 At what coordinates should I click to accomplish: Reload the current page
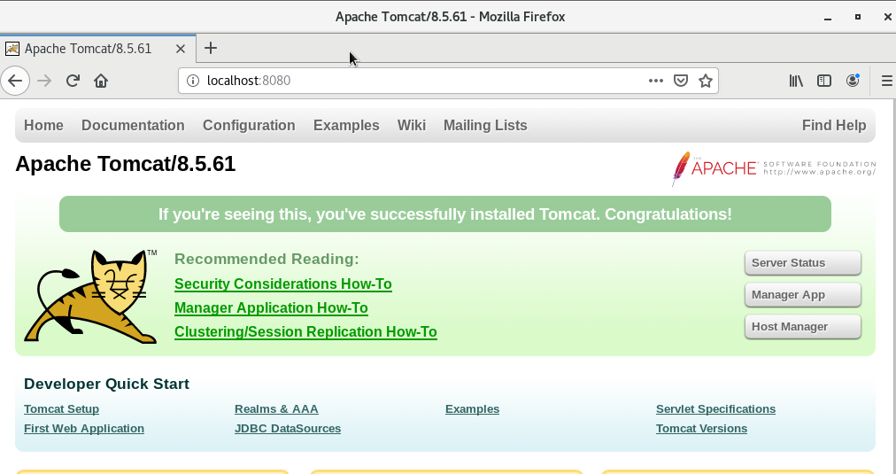pos(73,81)
